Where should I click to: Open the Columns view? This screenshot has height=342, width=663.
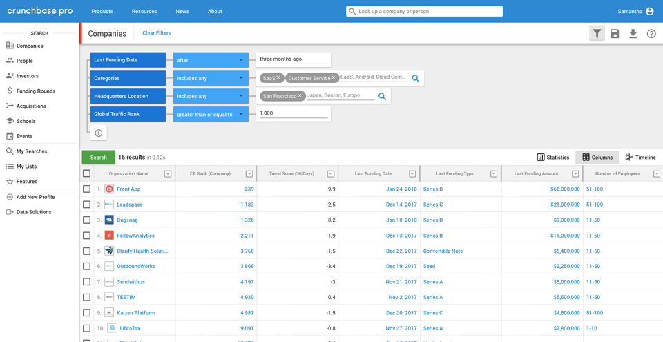(x=597, y=158)
